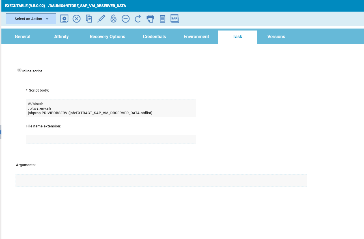Open the Affinity tab

[61, 36]
